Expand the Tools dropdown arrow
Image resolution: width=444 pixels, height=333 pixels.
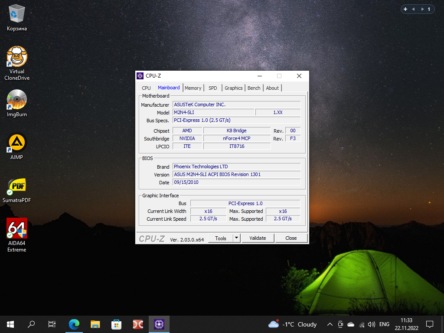click(237, 238)
